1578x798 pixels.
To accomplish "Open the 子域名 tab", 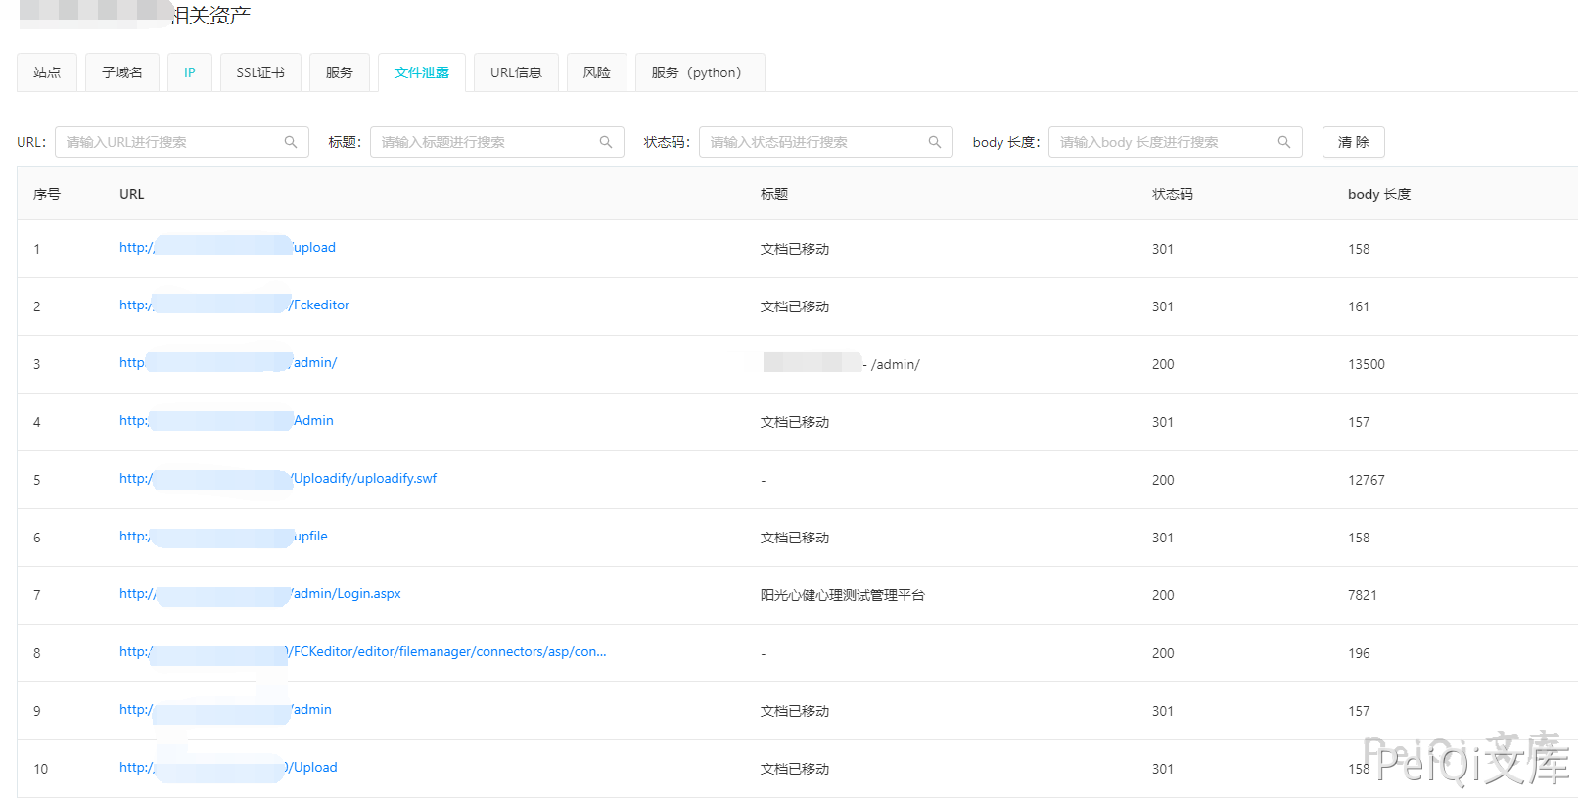I will (x=122, y=72).
